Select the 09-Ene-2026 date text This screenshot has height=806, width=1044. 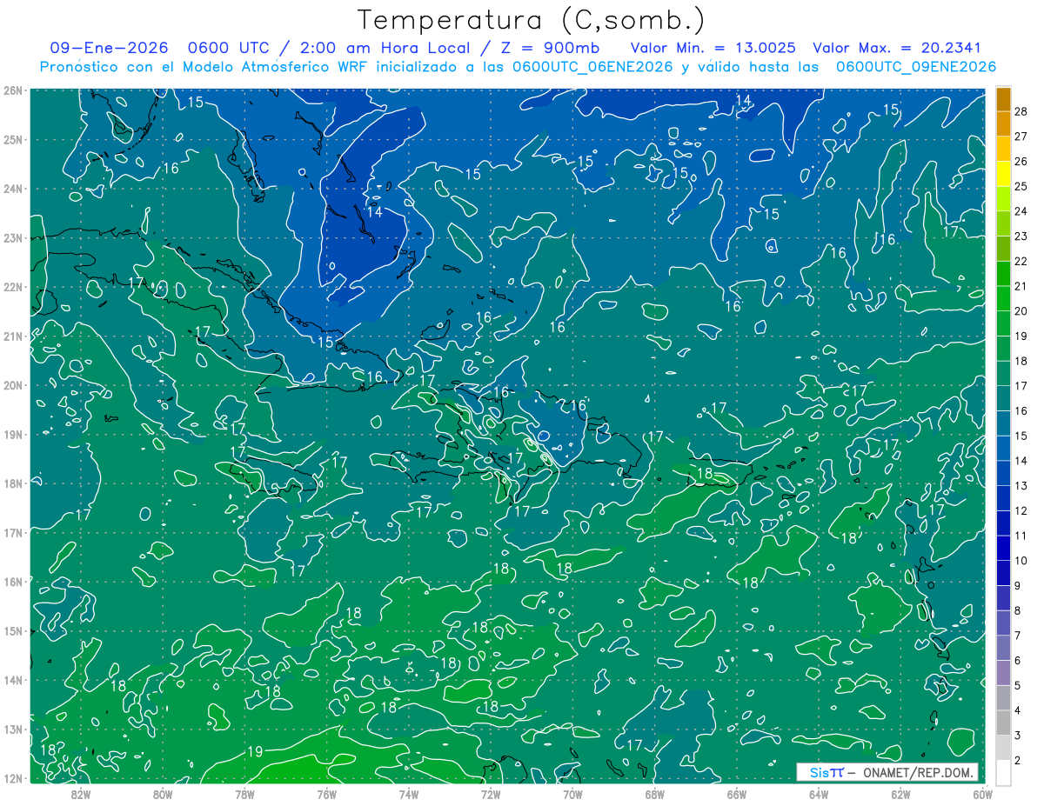point(109,48)
